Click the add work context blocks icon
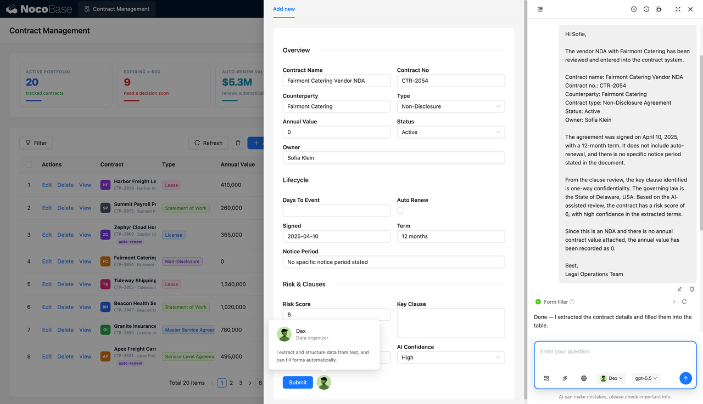Image resolution: width=703 pixels, height=404 pixels. pyautogui.click(x=546, y=378)
